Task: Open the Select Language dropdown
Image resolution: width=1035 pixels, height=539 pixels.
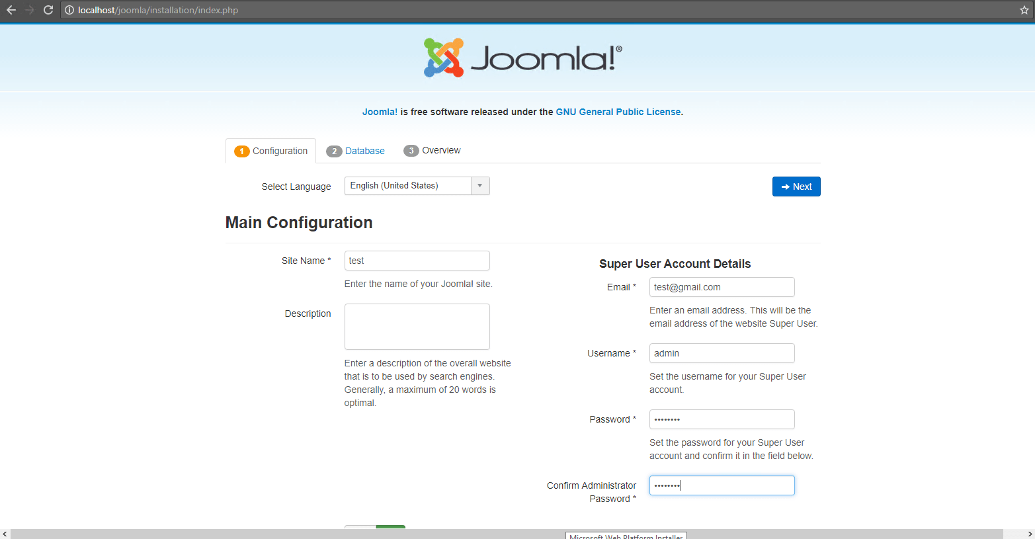Action: (417, 186)
